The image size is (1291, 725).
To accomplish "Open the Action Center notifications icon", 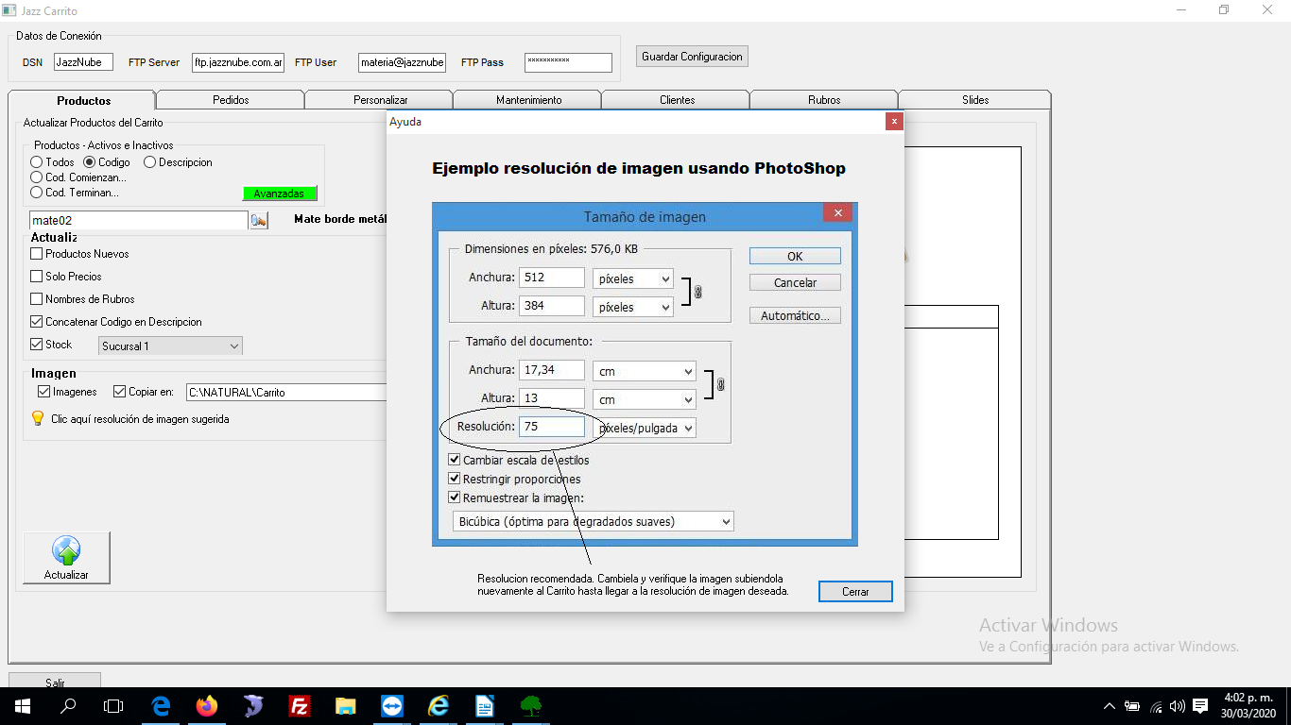I will [x=1200, y=706].
